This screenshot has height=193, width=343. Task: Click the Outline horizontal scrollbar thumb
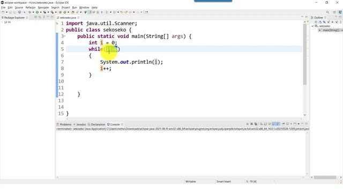pos(325,177)
